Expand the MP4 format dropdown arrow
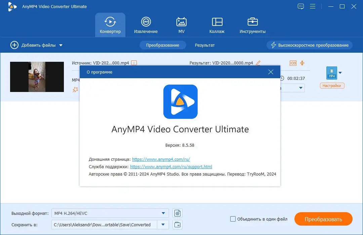The image size is (363, 235). [x=340, y=73]
